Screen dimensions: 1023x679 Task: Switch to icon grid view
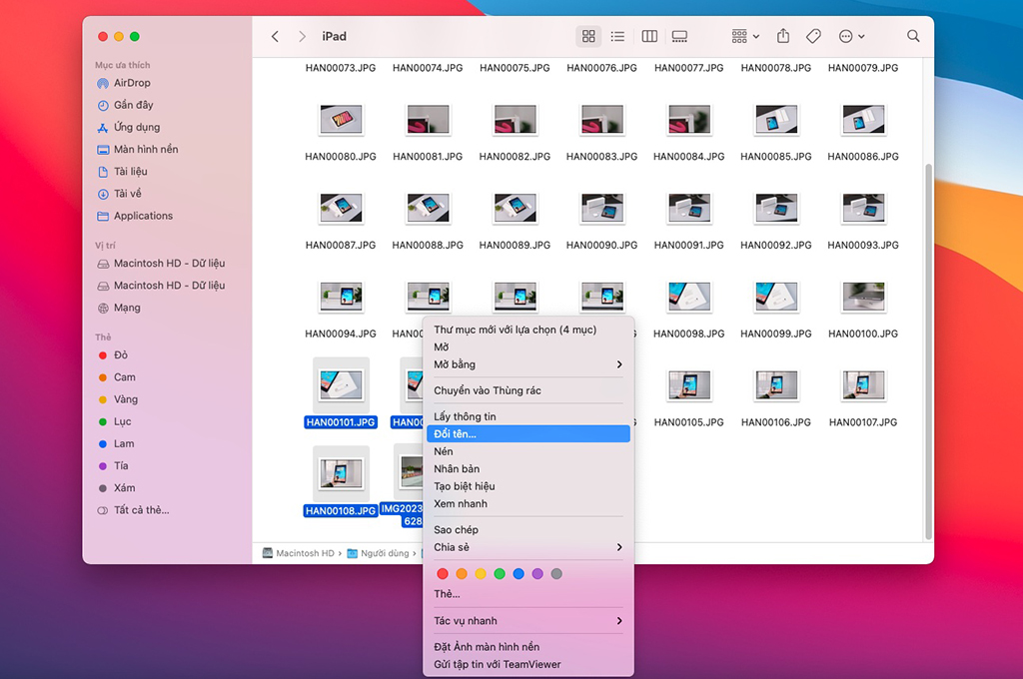click(x=588, y=37)
